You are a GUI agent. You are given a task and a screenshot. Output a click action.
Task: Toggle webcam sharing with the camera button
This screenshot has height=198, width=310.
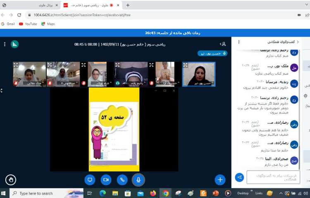coord(106,180)
